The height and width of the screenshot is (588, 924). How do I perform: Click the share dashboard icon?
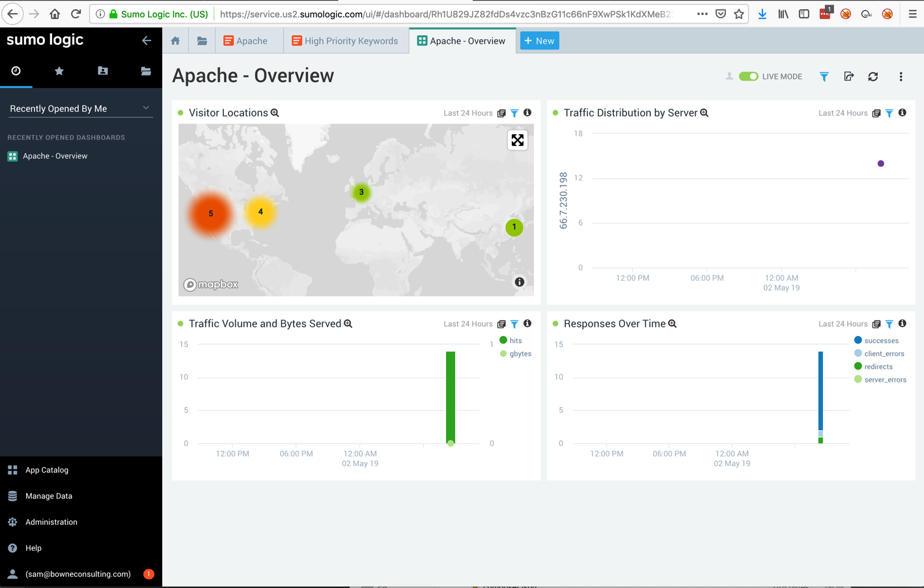(x=848, y=77)
